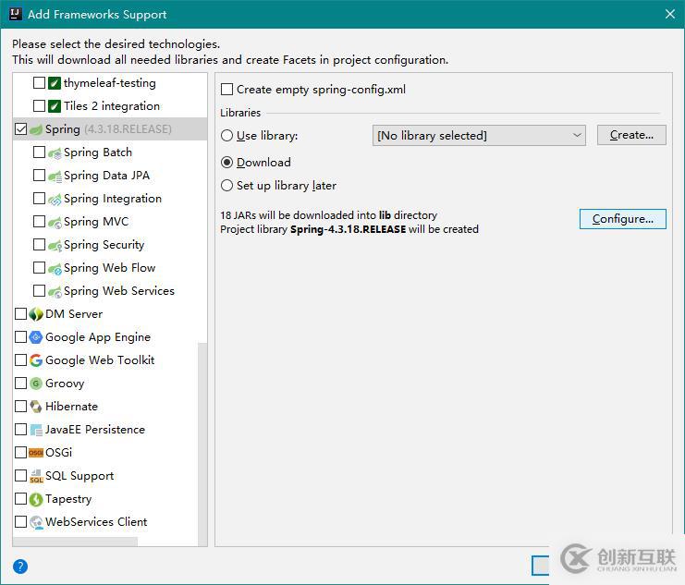This screenshot has height=585, width=685.
Task: Enable the Spring Web Services checkbox
Action: coord(39,290)
